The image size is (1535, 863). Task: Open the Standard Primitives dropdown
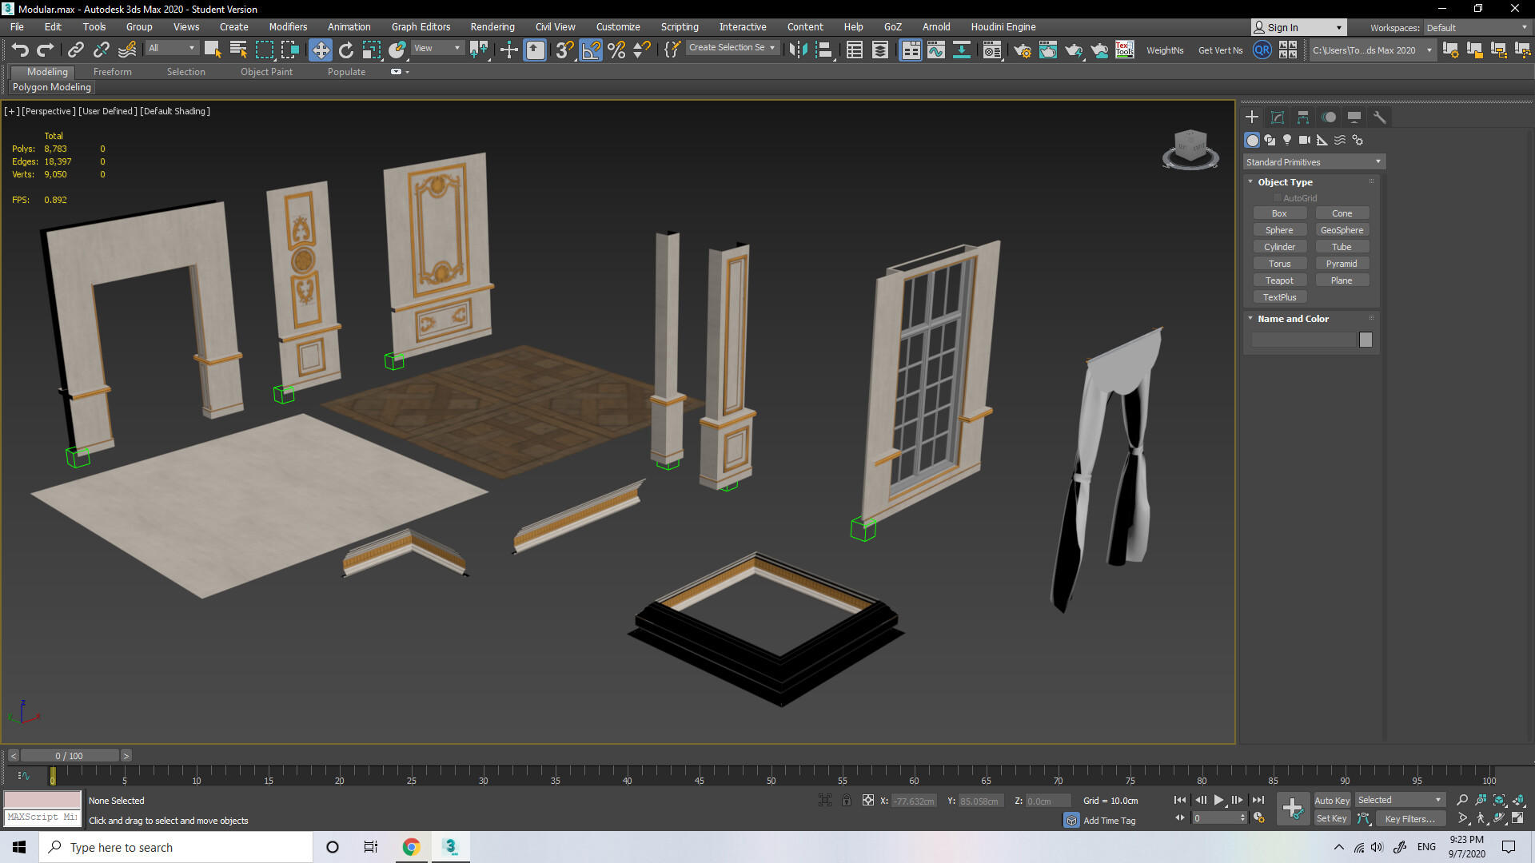point(1377,161)
